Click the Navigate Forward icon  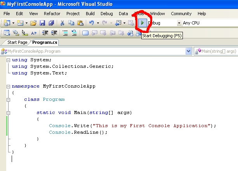point(131,23)
